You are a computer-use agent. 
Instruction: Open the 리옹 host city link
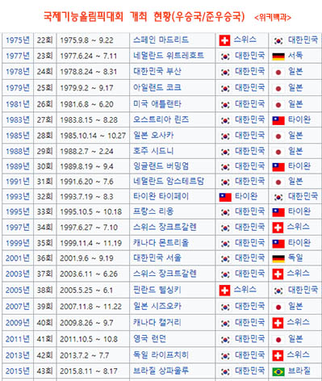pyautogui.click(x=166, y=211)
